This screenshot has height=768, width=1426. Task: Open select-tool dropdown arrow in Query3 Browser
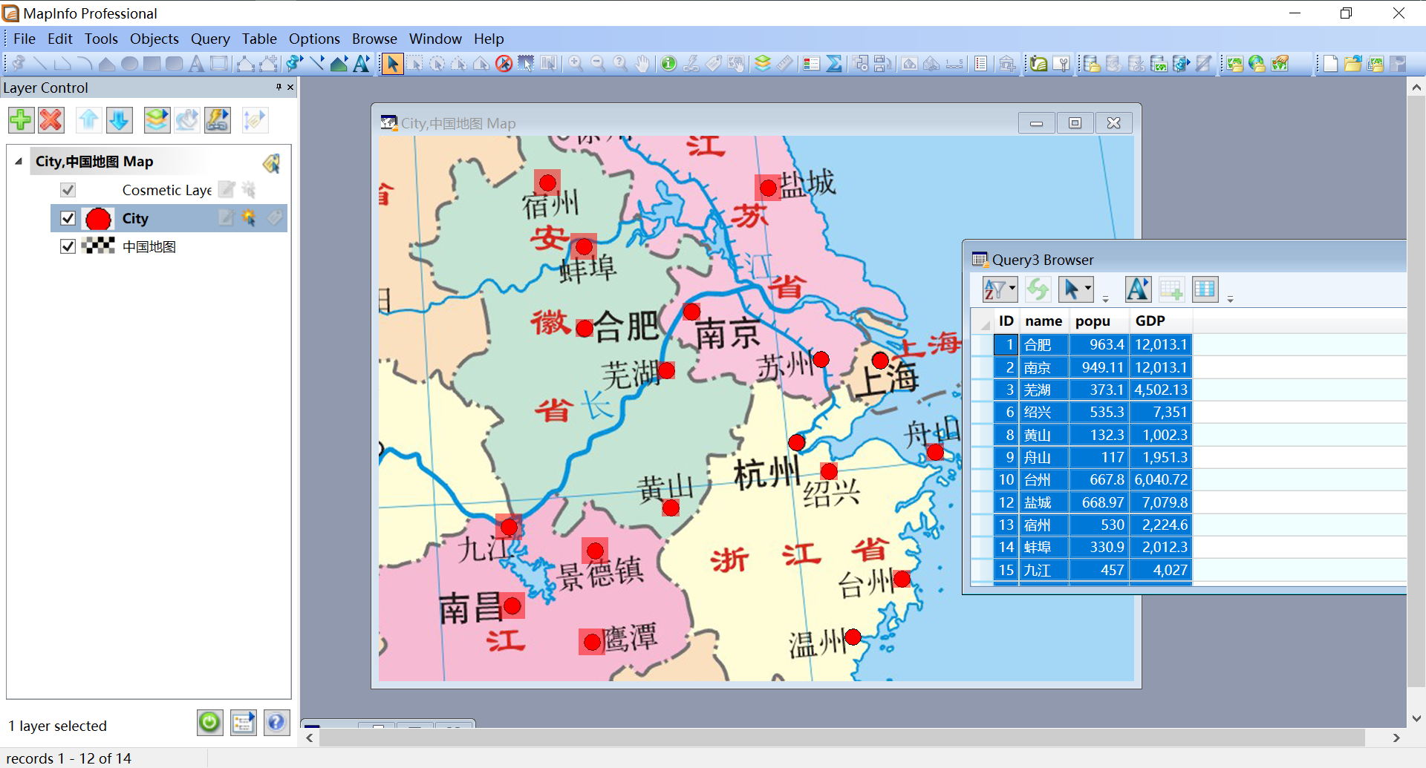point(1088,289)
